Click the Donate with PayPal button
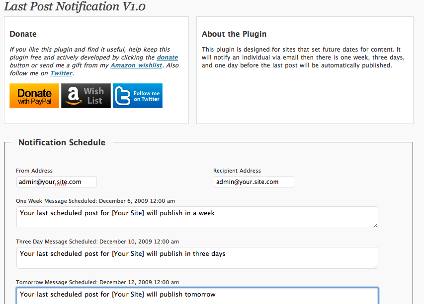 (34, 96)
